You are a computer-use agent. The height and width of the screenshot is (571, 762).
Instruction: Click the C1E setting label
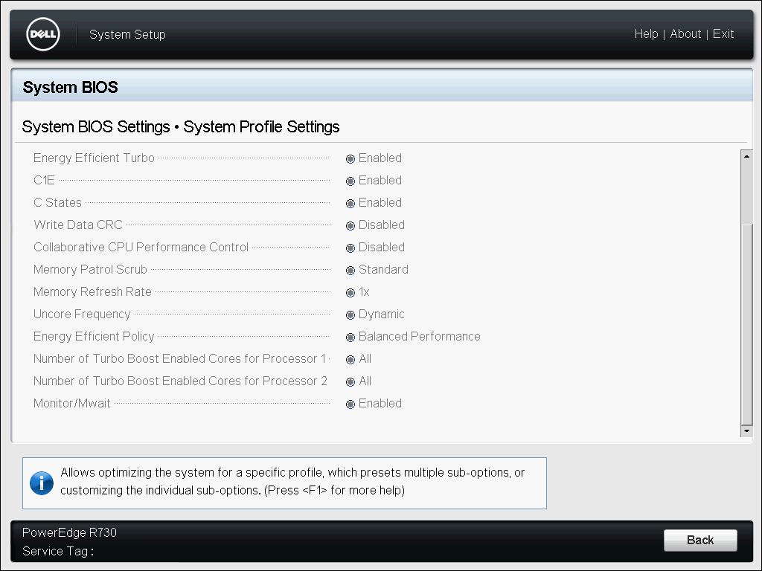coord(44,180)
